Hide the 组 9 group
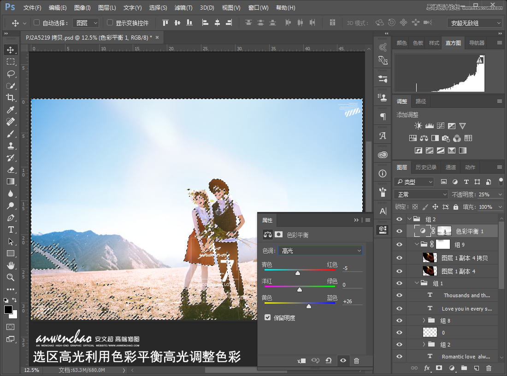 [399, 244]
